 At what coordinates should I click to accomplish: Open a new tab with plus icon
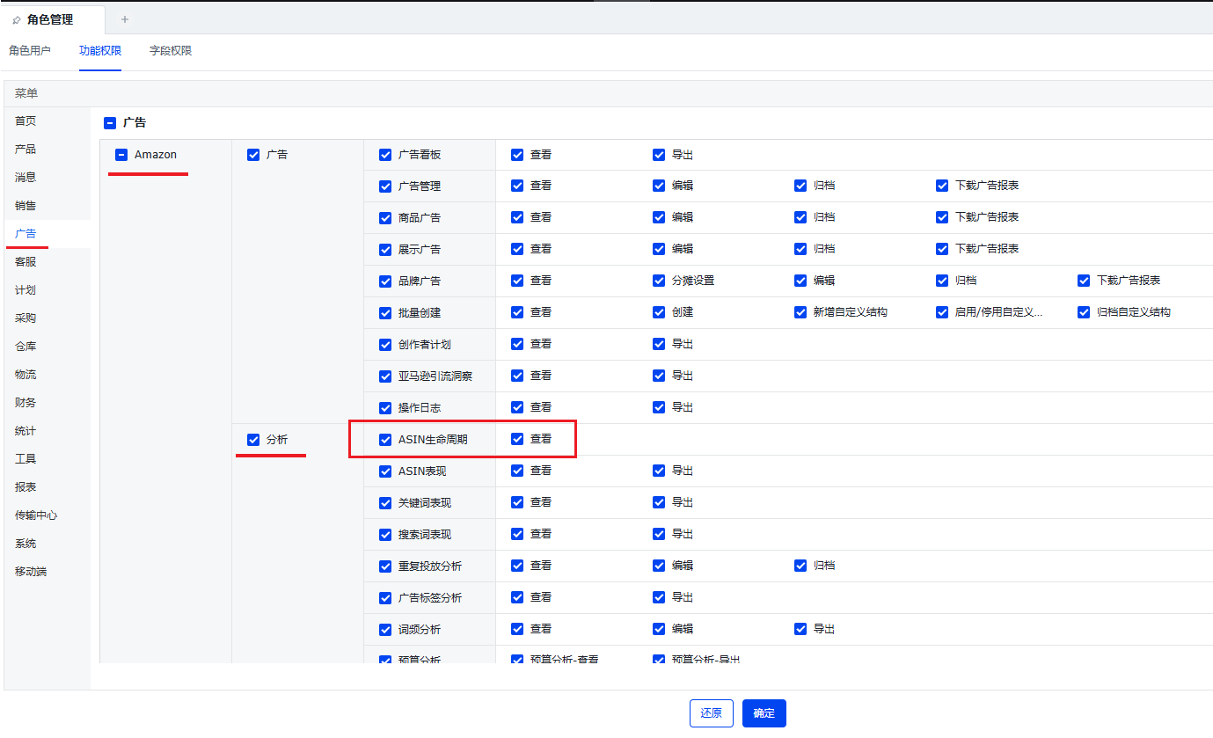pos(124,19)
